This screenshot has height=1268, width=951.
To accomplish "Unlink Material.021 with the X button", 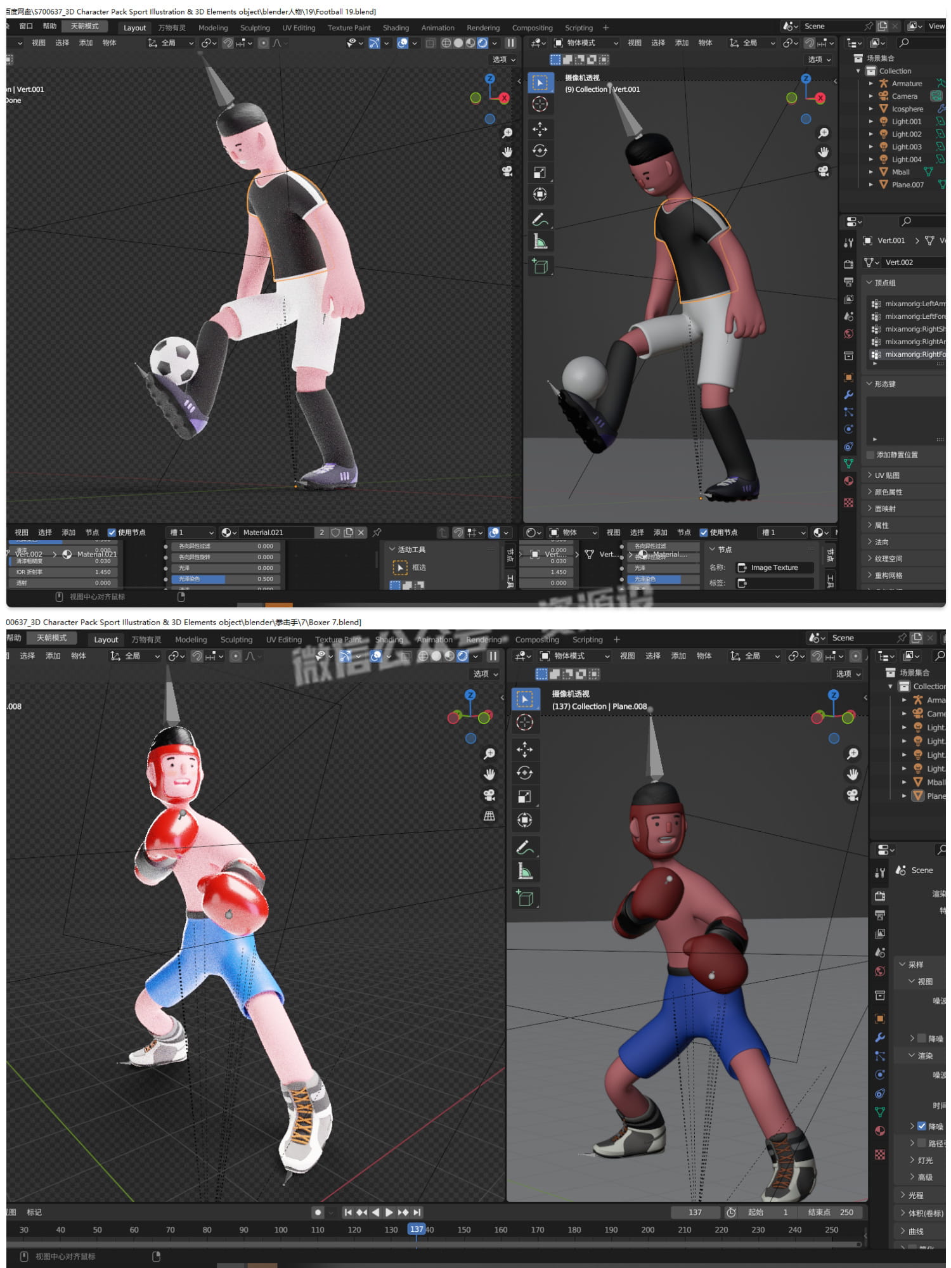I will point(361,533).
